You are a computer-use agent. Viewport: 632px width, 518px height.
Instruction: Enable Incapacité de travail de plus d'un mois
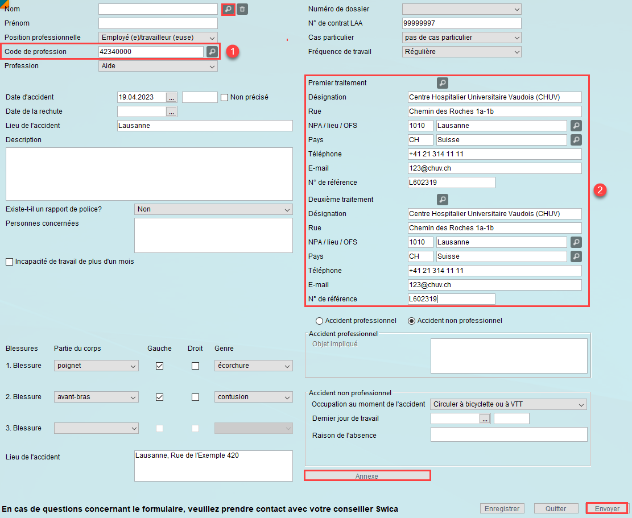coord(9,262)
